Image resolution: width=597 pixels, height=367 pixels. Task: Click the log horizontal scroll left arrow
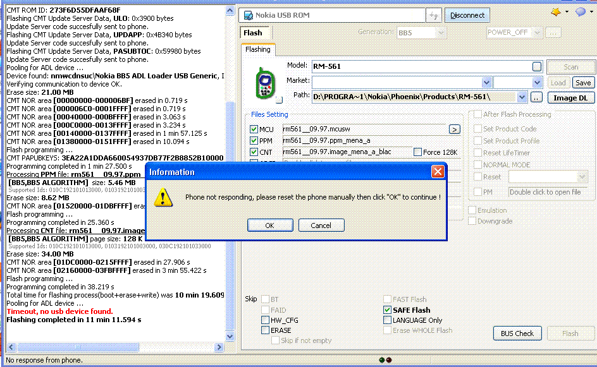pos(11,347)
